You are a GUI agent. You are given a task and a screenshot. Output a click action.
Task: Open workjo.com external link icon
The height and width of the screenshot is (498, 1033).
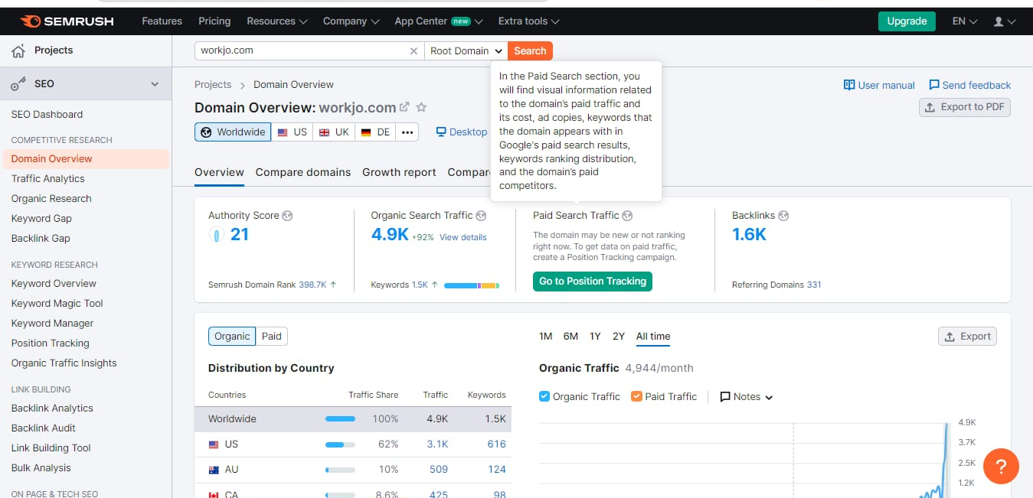pos(404,108)
